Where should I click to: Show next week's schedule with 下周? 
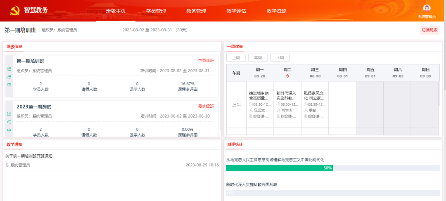coord(280,57)
